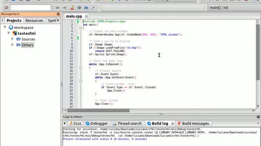The width and height of the screenshot is (261, 146).
Task: Click the editor scroll down arrow
Action: click(x=258, y=106)
